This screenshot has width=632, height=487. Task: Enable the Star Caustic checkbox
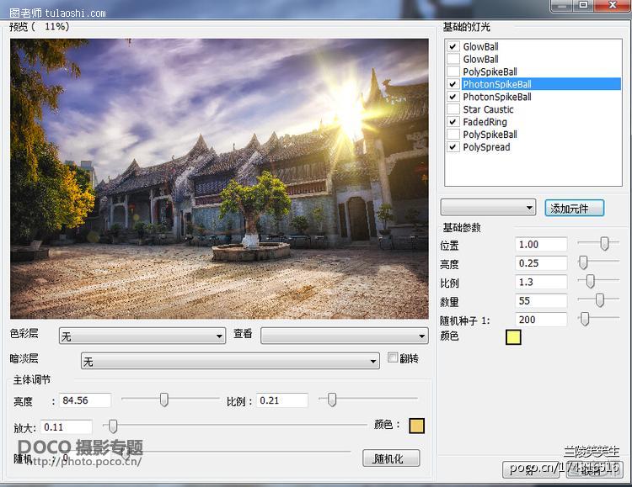(453, 109)
